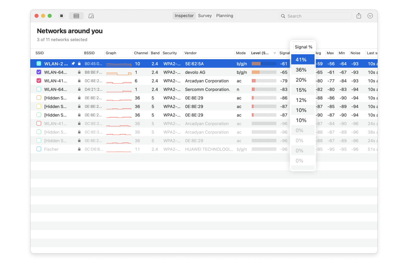This screenshot has width=408, height=263.
Task: Click the 36% signal value cell
Action: pos(301,70)
